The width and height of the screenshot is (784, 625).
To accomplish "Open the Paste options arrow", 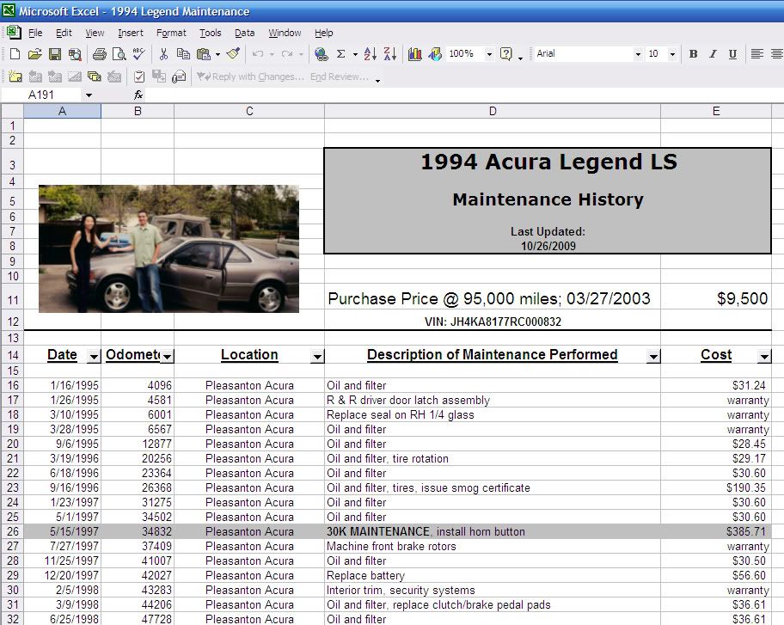I will (x=217, y=54).
